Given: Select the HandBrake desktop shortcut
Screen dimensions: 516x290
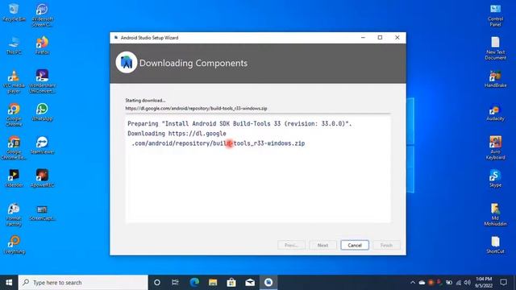Looking at the screenshot, I should point(495,79).
